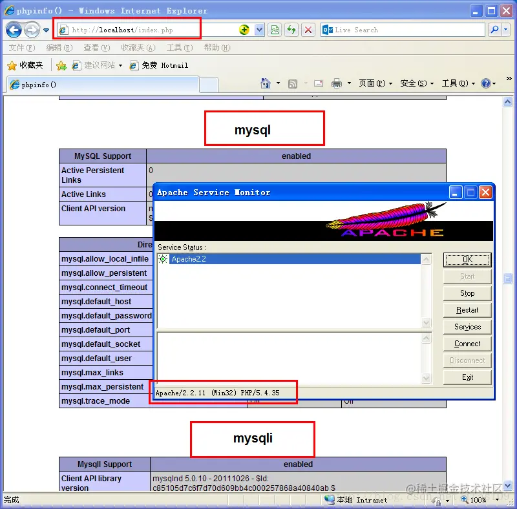Minimize the Apache Service Monitor window
The width and height of the screenshot is (517, 509).
tap(455, 192)
